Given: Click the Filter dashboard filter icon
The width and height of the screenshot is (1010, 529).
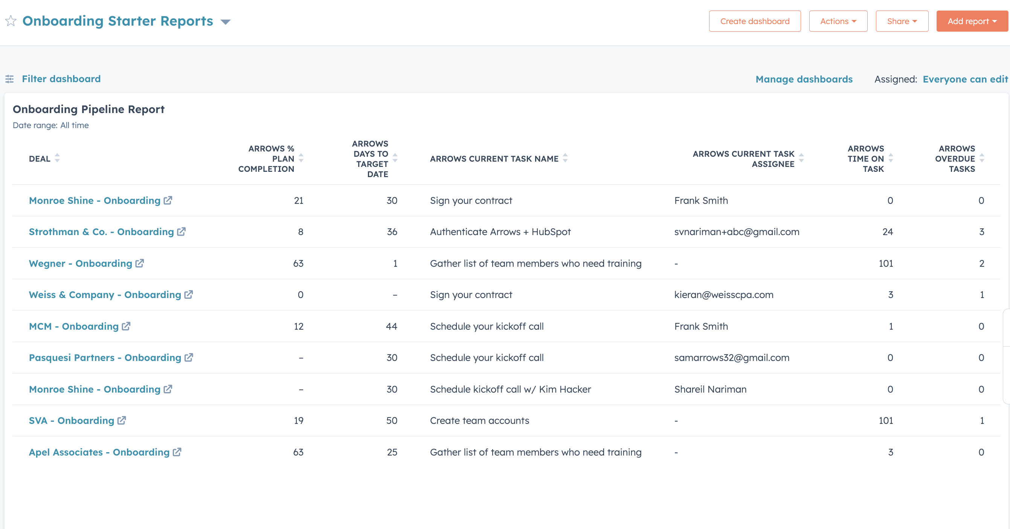Looking at the screenshot, I should [11, 79].
